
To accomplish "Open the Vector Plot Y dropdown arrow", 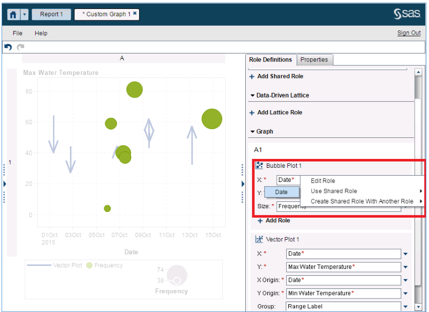I will (405, 267).
